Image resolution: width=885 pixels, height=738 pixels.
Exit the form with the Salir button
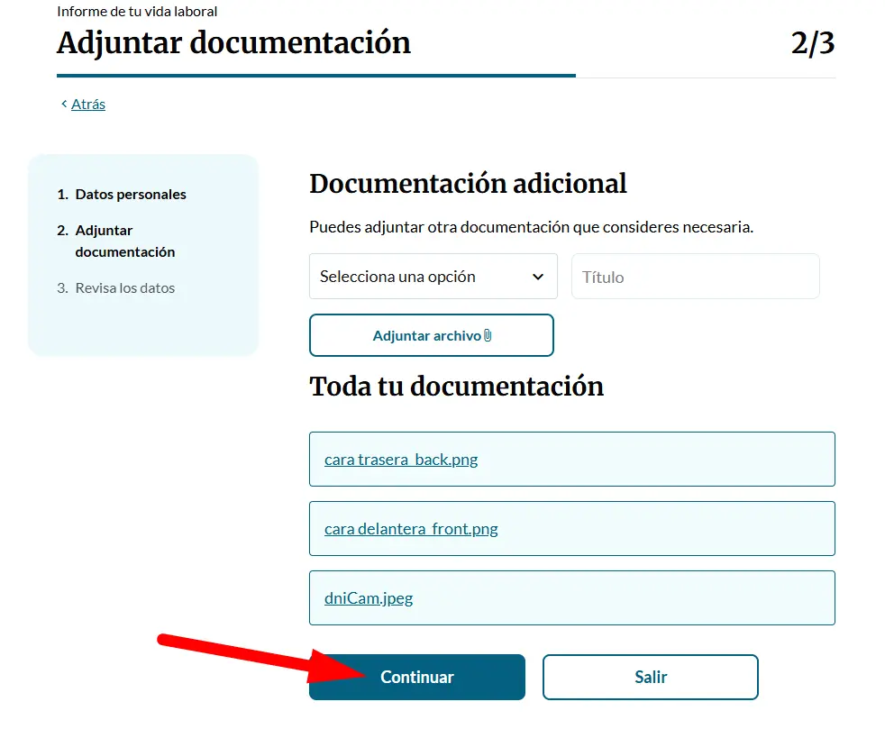(x=650, y=677)
